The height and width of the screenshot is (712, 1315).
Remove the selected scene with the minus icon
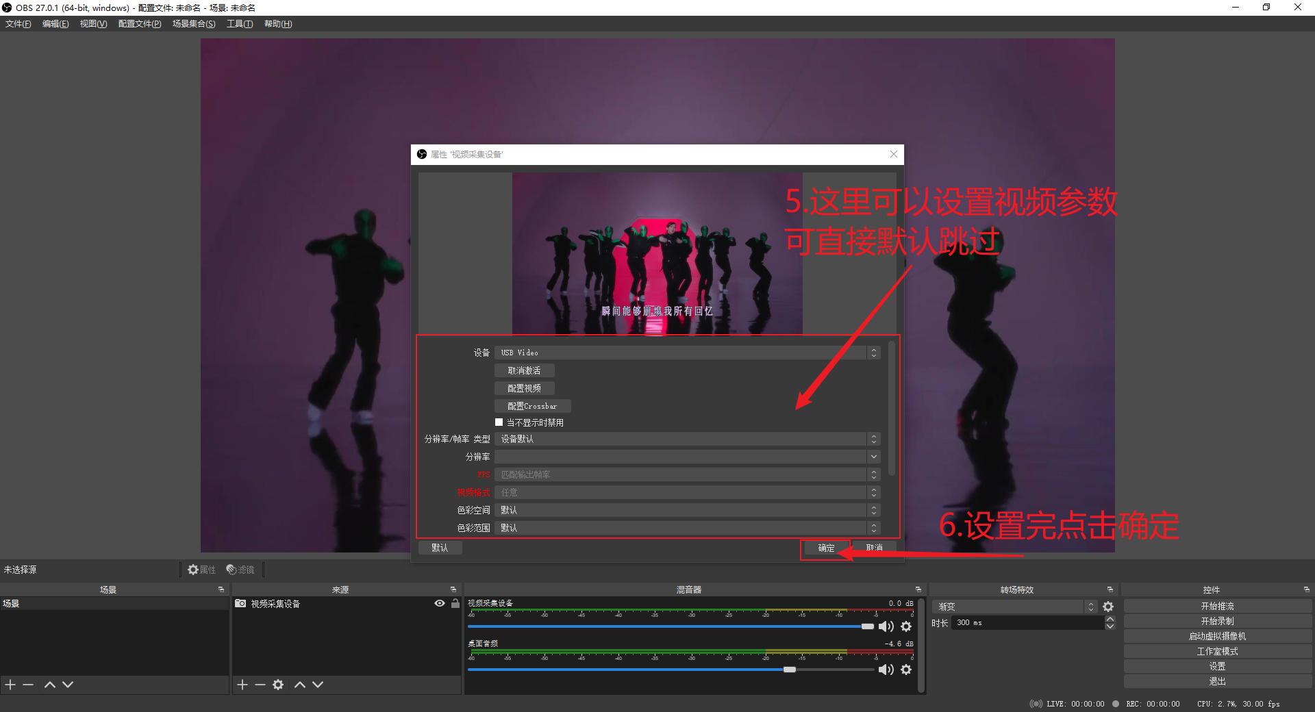pyautogui.click(x=27, y=685)
